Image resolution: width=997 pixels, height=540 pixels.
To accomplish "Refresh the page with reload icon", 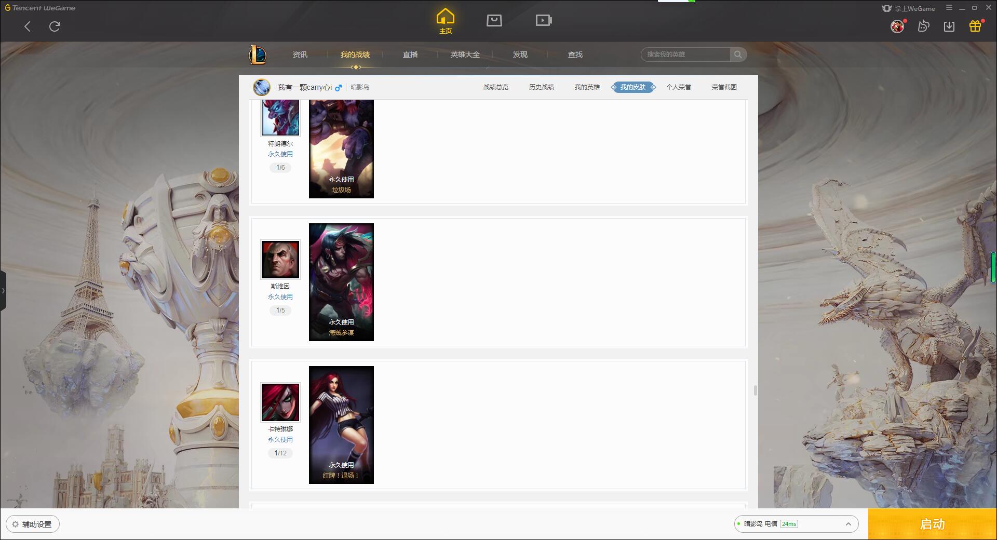I will point(55,26).
